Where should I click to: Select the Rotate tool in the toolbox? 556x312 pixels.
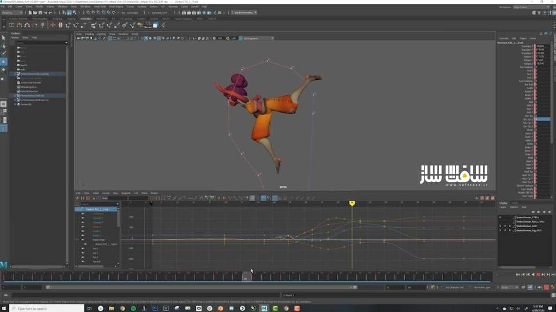[3, 70]
